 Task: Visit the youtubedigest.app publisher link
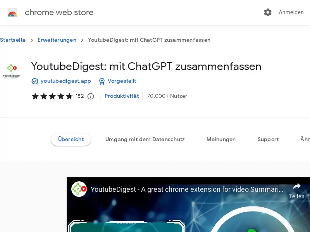point(65,81)
